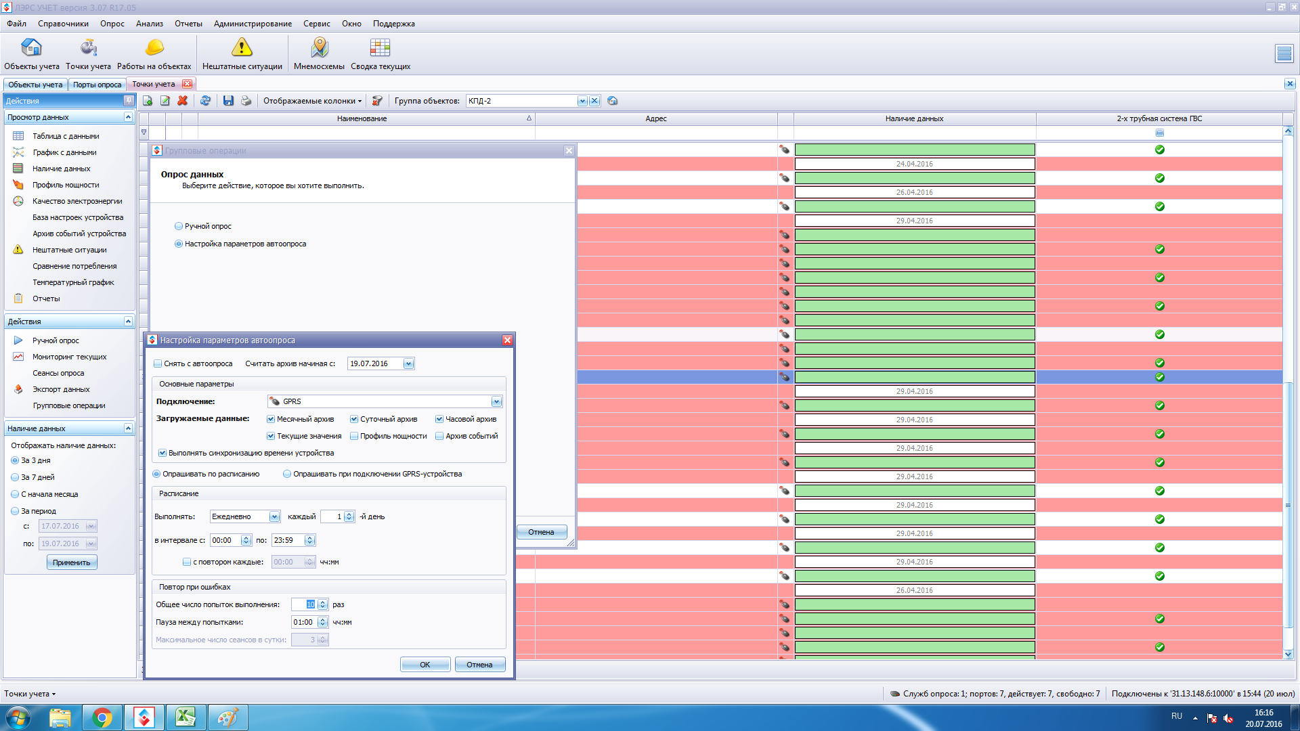Enable Профиль мощности checkbox in dialog
Image resolution: width=1300 pixels, height=731 pixels.
(x=354, y=436)
